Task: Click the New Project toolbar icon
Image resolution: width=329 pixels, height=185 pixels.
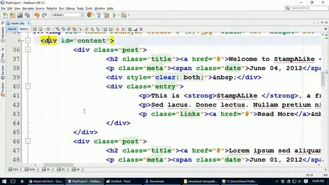Action: tap(12, 15)
